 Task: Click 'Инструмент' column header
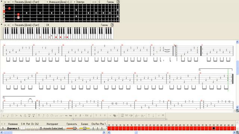pyautogui.click(x=52, y=124)
